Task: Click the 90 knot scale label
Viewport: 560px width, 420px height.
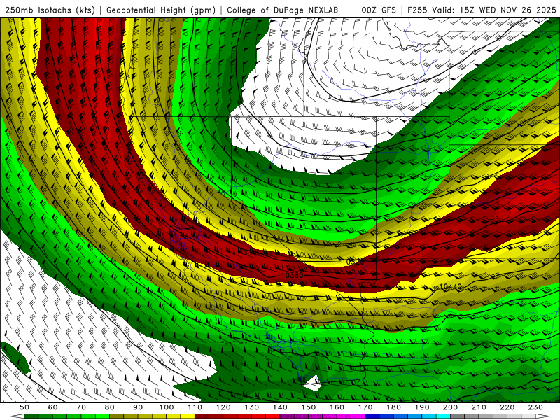Action: click(x=138, y=407)
